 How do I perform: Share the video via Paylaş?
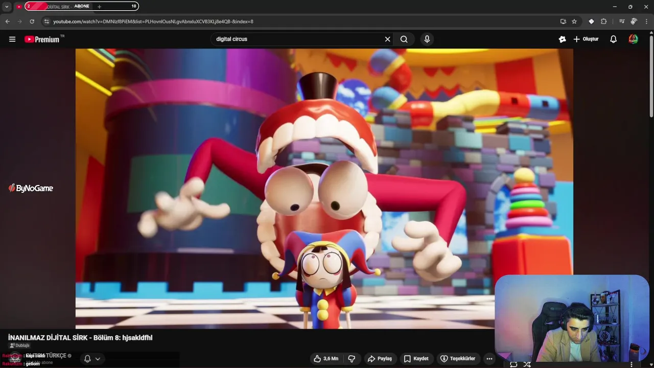(380, 359)
